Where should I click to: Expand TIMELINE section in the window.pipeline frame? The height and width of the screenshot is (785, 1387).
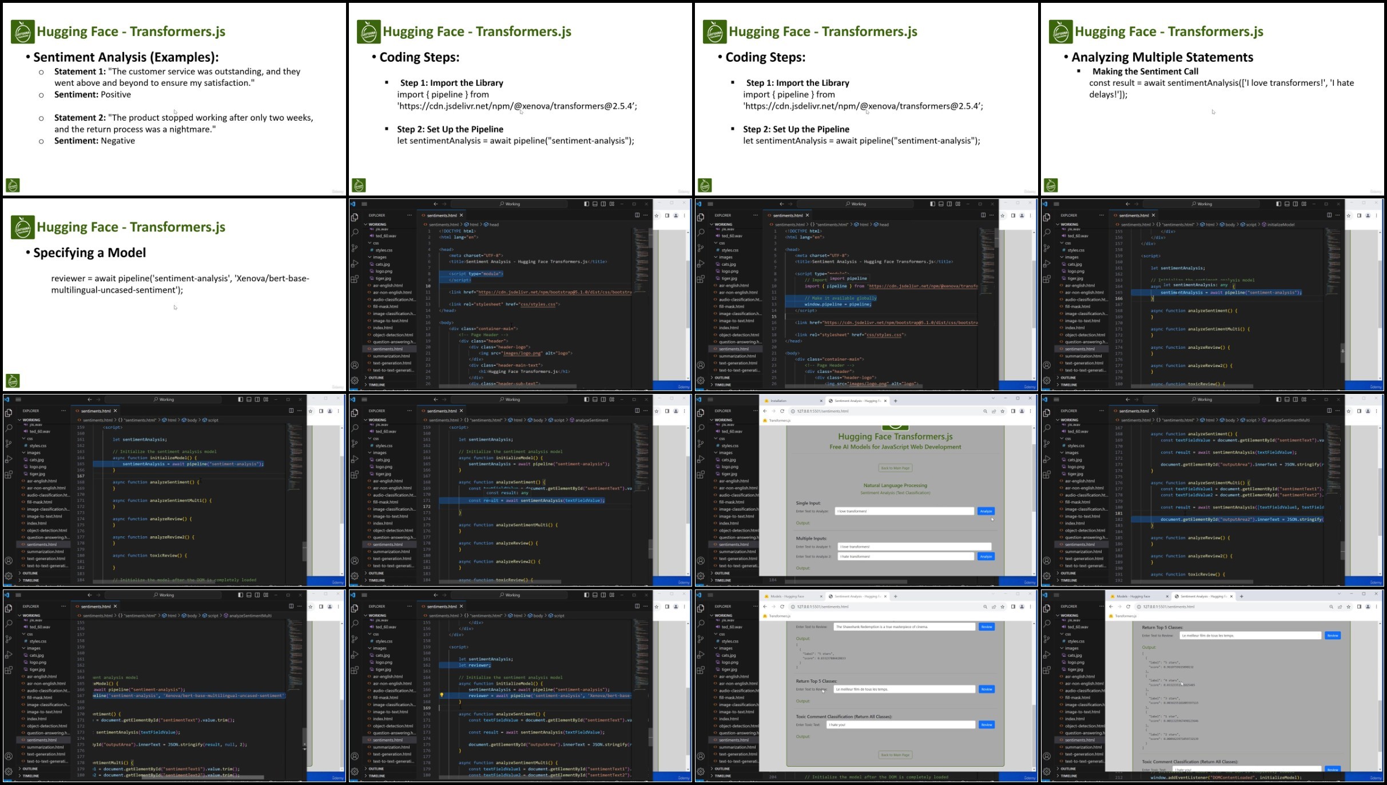[x=722, y=385]
